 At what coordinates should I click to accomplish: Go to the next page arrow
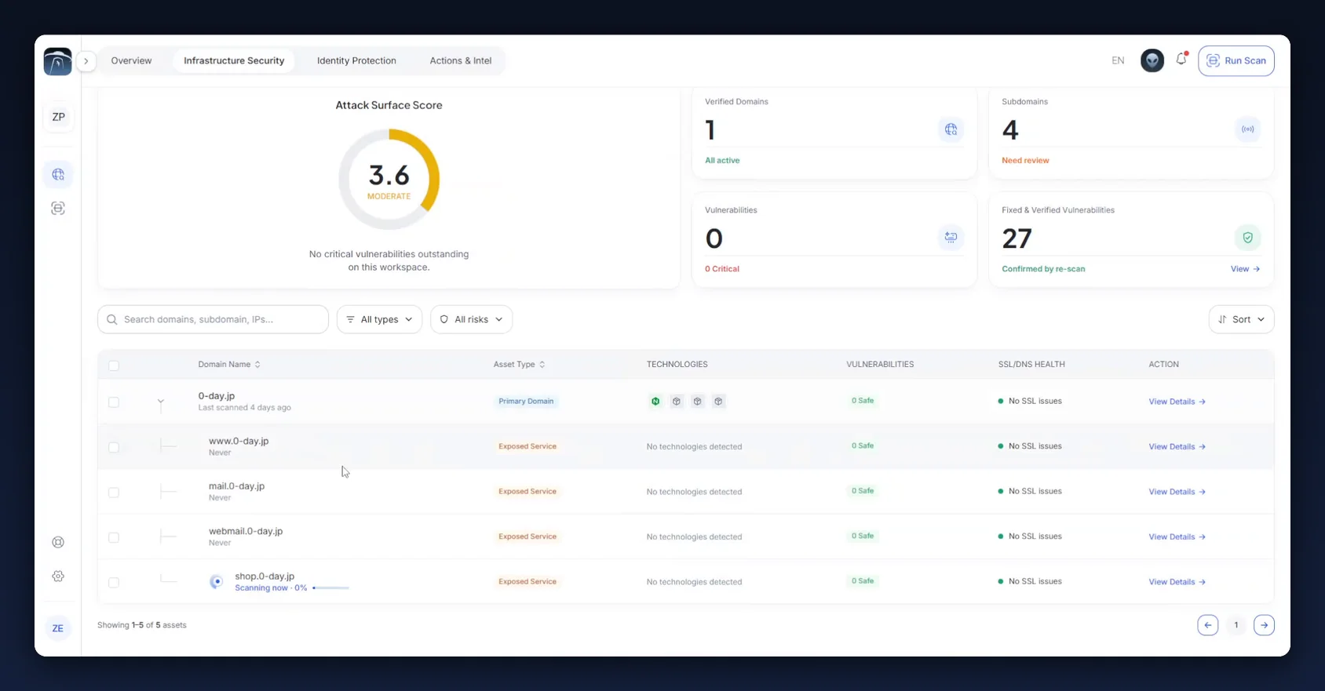pos(1264,625)
